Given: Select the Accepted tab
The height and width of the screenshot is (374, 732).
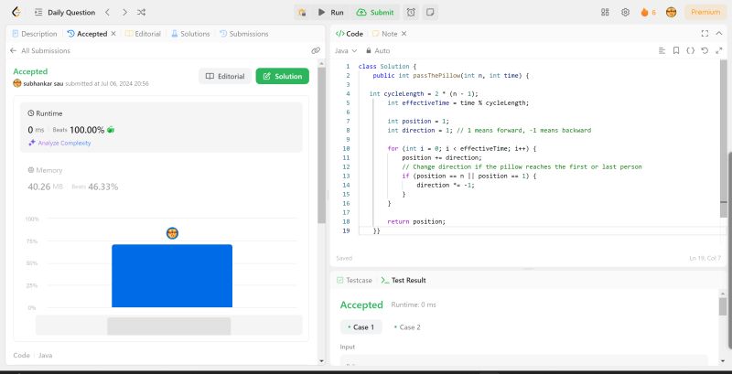Looking at the screenshot, I should click(88, 34).
